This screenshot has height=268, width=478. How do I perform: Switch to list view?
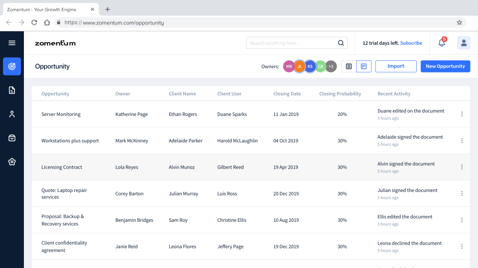click(x=349, y=66)
